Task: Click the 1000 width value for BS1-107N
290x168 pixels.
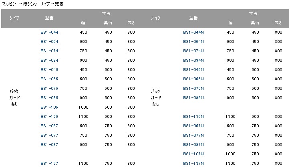Action: pyautogui.click(x=230, y=154)
